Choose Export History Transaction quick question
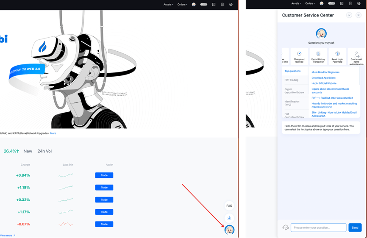This screenshot has width=367, height=238. click(318, 56)
